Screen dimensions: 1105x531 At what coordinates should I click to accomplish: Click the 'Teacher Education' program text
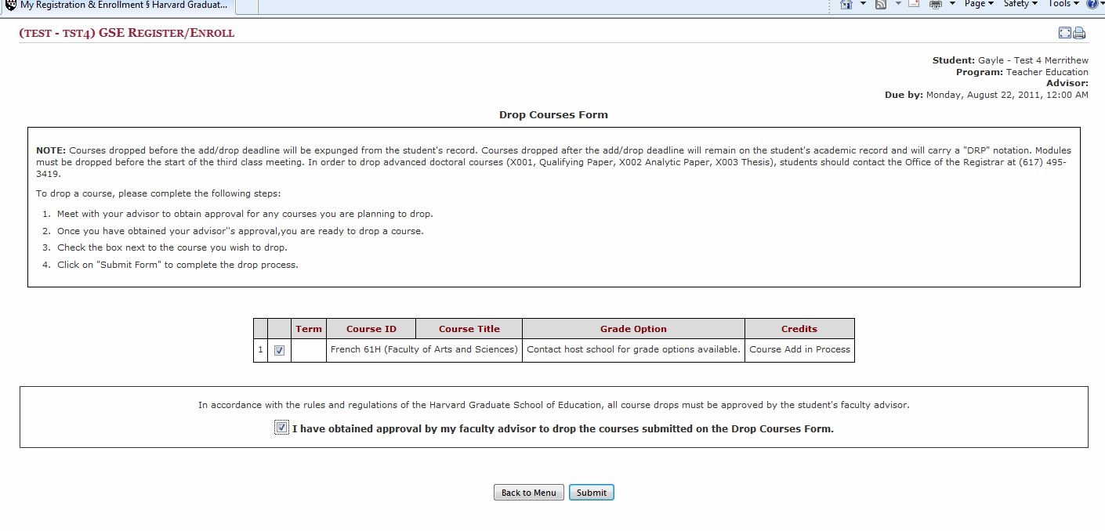1047,72
